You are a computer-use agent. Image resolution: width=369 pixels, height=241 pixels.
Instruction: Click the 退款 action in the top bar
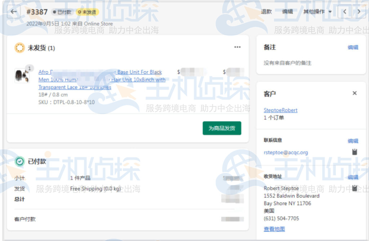pyautogui.click(x=266, y=11)
